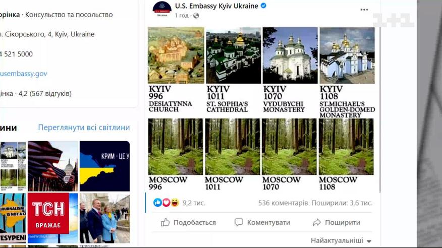Open the Kyiv vs Moscow post image
This screenshot has height=248, width=442.
click(261, 109)
